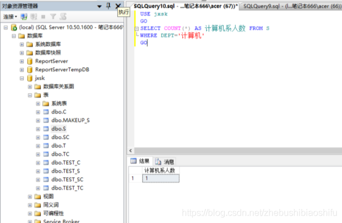Select the dbo.TEST_TC table row
Image resolution: width=342 pixels, height=223 pixels.
pos(67,188)
